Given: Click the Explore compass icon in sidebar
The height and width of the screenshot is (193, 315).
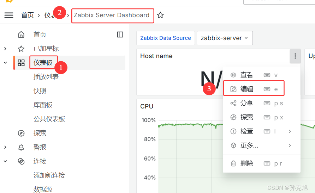Looking at the screenshot, I should [x=21, y=133].
